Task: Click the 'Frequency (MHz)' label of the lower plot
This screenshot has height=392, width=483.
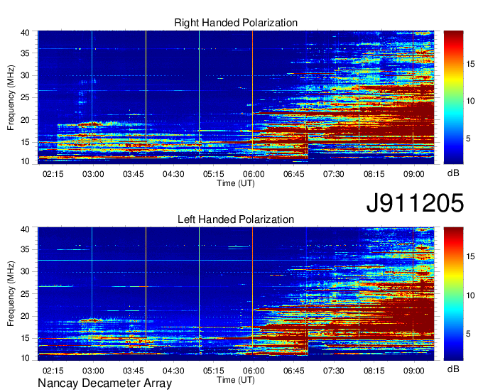Action: 11,294
